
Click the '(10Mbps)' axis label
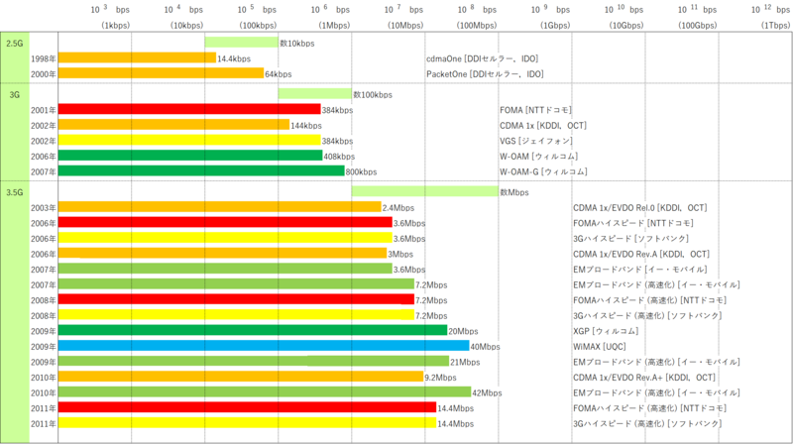(405, 26)
